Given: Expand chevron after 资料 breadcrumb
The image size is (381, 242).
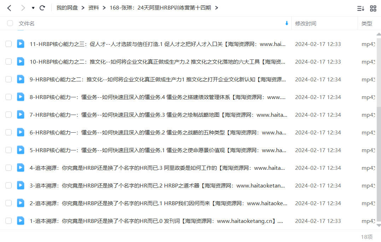Looking at the screenshot, I should (x=104, y=8).
